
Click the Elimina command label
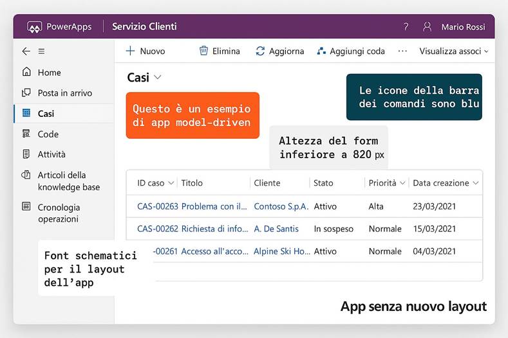click(x=226, y=51)
